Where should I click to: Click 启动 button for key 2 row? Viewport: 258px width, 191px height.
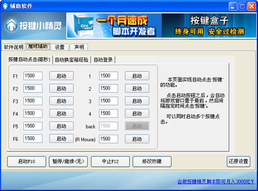pos(137,88)
